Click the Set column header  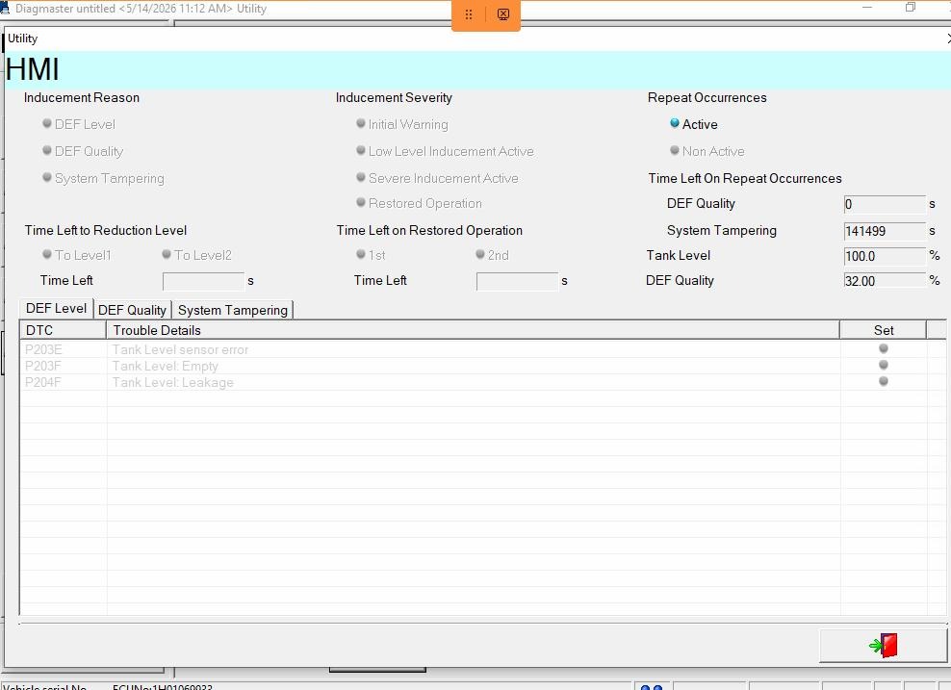coord(883,330)
